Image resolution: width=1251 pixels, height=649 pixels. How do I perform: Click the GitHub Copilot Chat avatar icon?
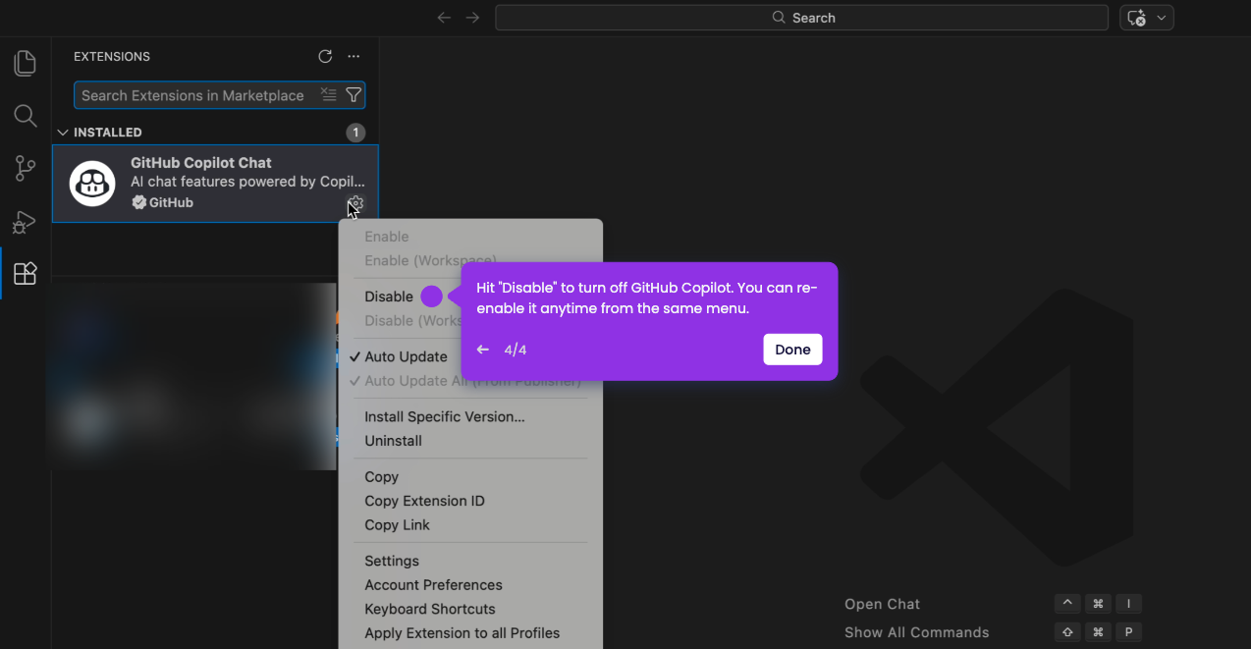point(92,184)
